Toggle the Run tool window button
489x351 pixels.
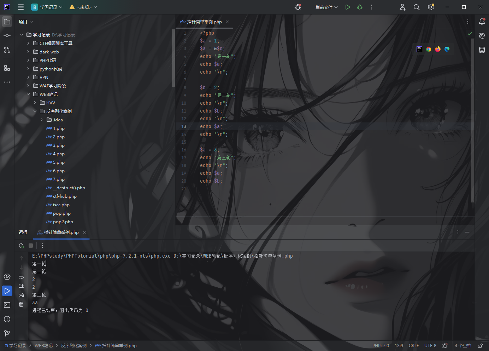(7, 291)
